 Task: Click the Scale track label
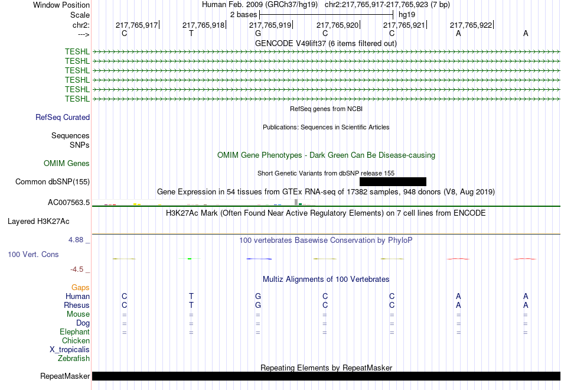[x=80, y=15]
